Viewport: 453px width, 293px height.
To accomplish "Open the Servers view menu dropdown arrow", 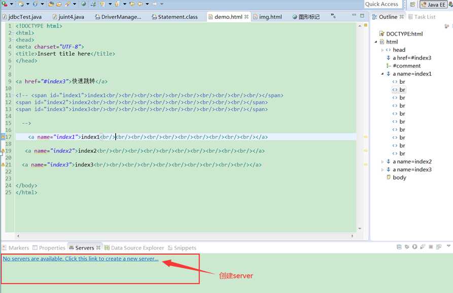I will 448,246.
